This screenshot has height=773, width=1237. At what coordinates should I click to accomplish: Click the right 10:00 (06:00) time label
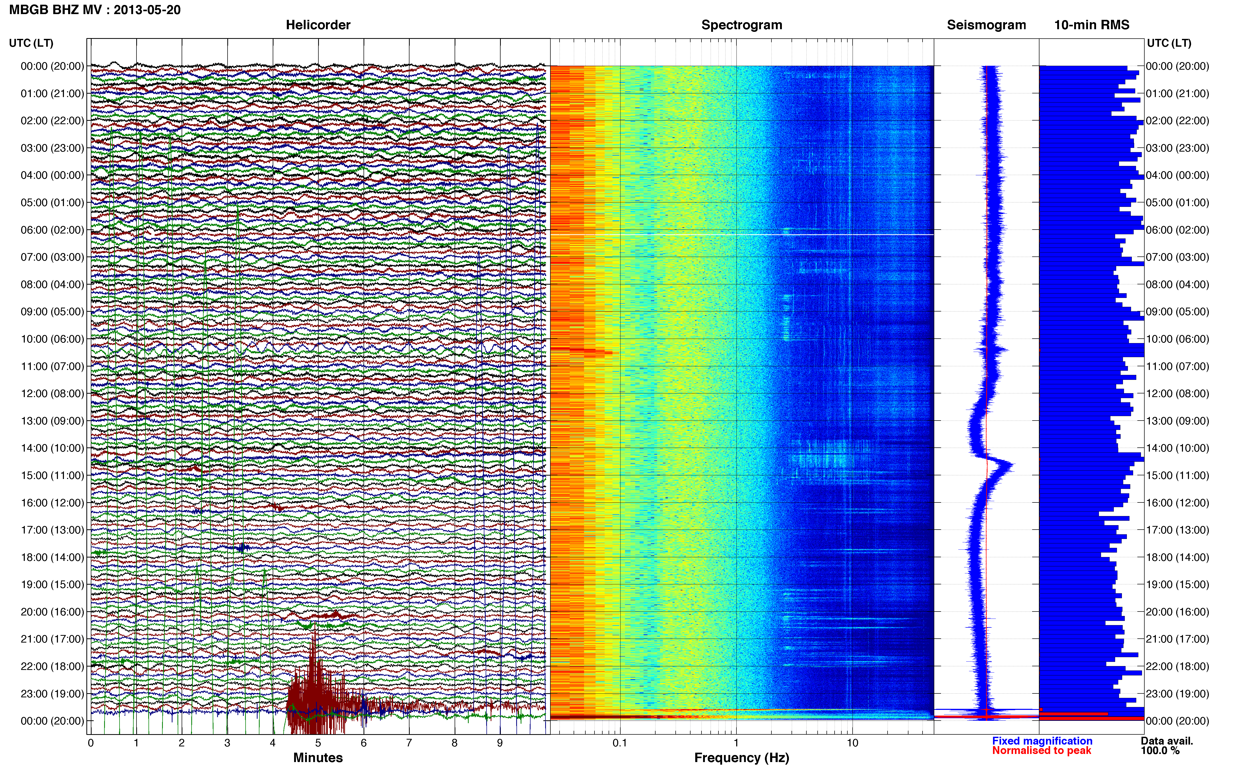(x=1177, y=339)
